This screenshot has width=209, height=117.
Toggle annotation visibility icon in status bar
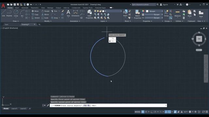(175, 112)
